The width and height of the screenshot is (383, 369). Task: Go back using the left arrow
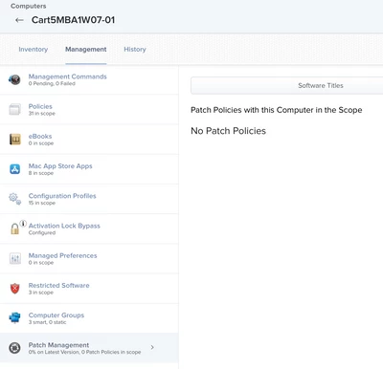click(x=19, y=20)
